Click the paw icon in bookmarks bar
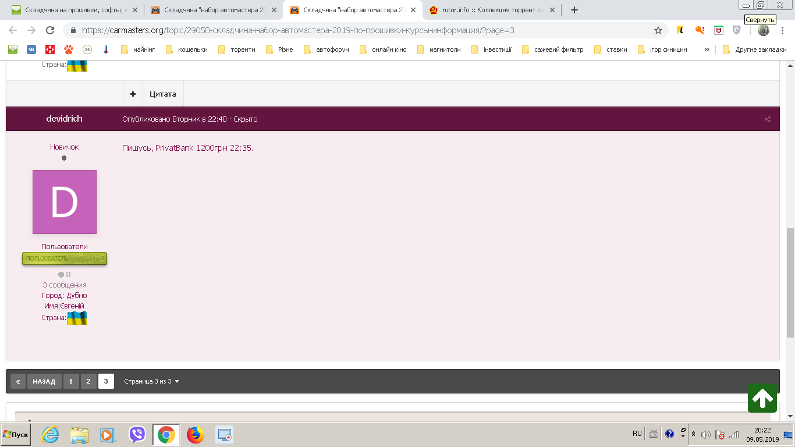The height and width of the screenshot is (447, 795). [x=69, y=49]
